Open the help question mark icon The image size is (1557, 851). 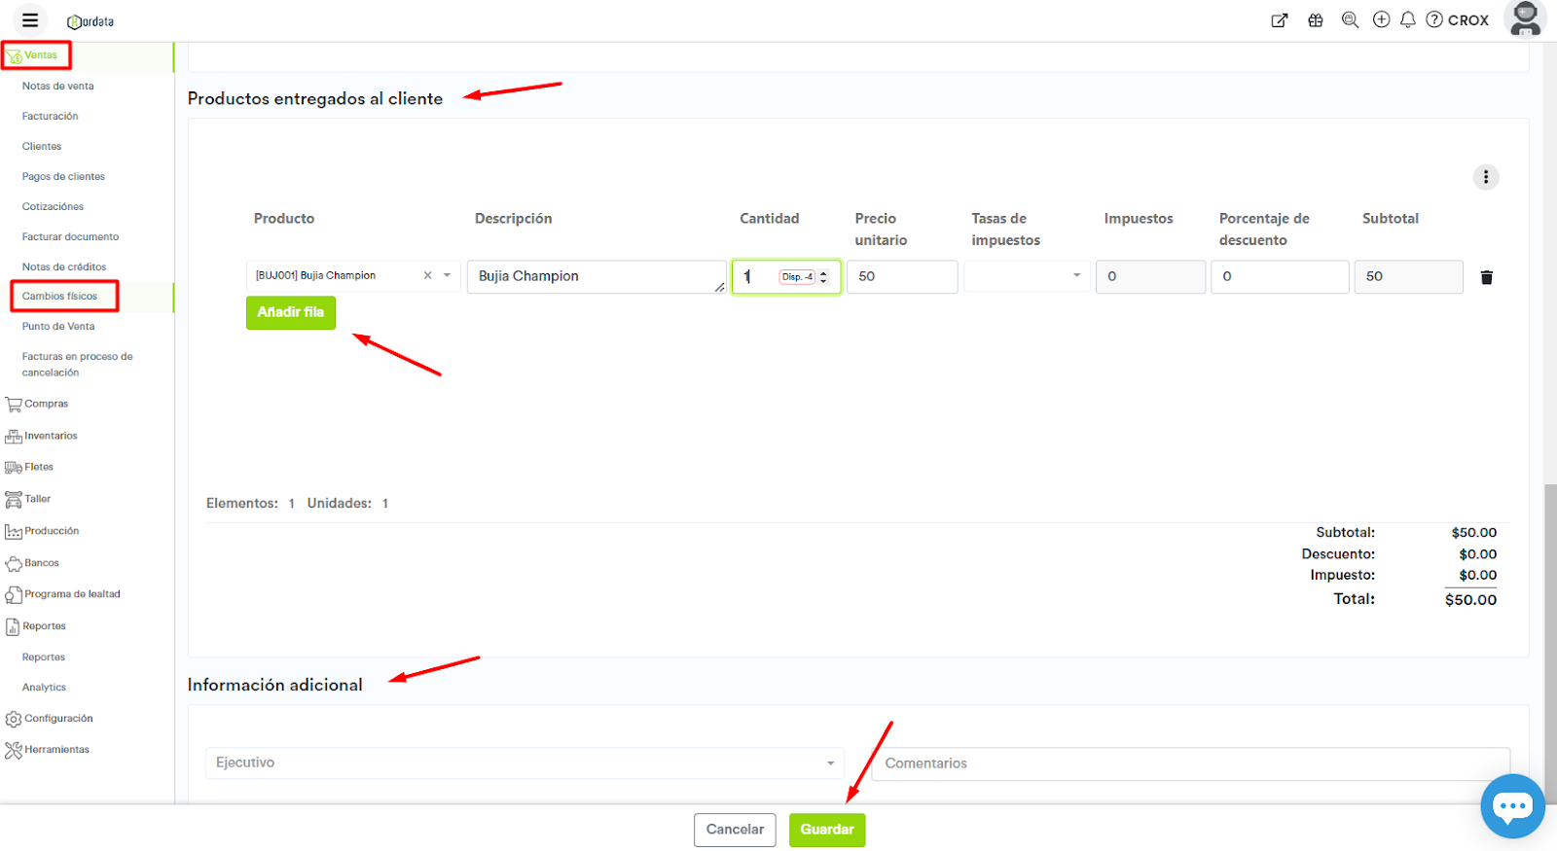(1434, 20)
